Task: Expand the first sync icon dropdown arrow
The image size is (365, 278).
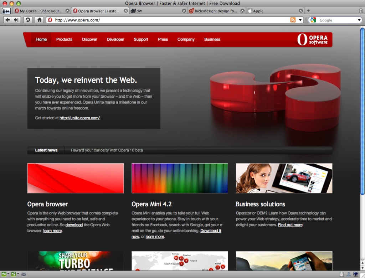Action: point(8,274)
